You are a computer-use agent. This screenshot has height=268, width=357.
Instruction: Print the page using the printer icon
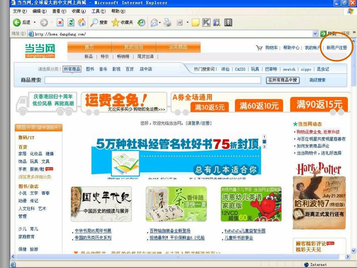point(167,22)
